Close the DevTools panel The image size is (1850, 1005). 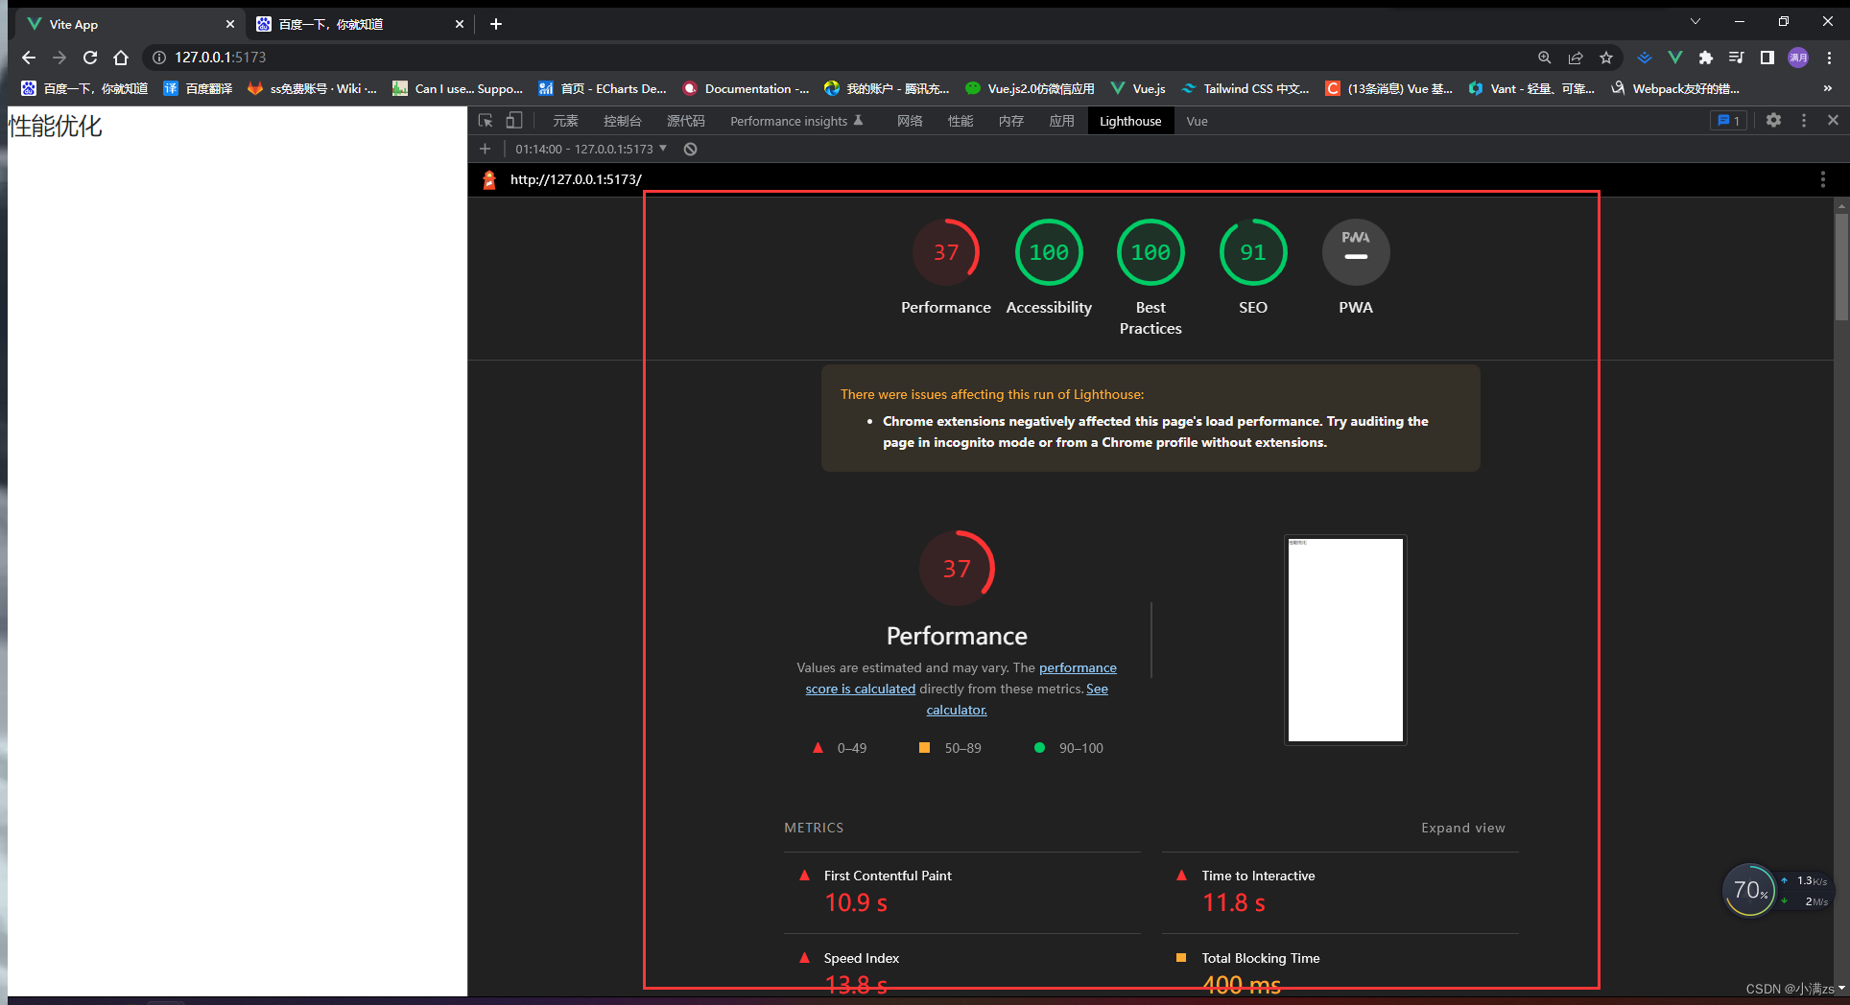point(1833,121)
